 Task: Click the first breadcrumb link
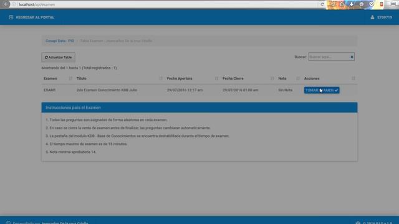point(60,40)
